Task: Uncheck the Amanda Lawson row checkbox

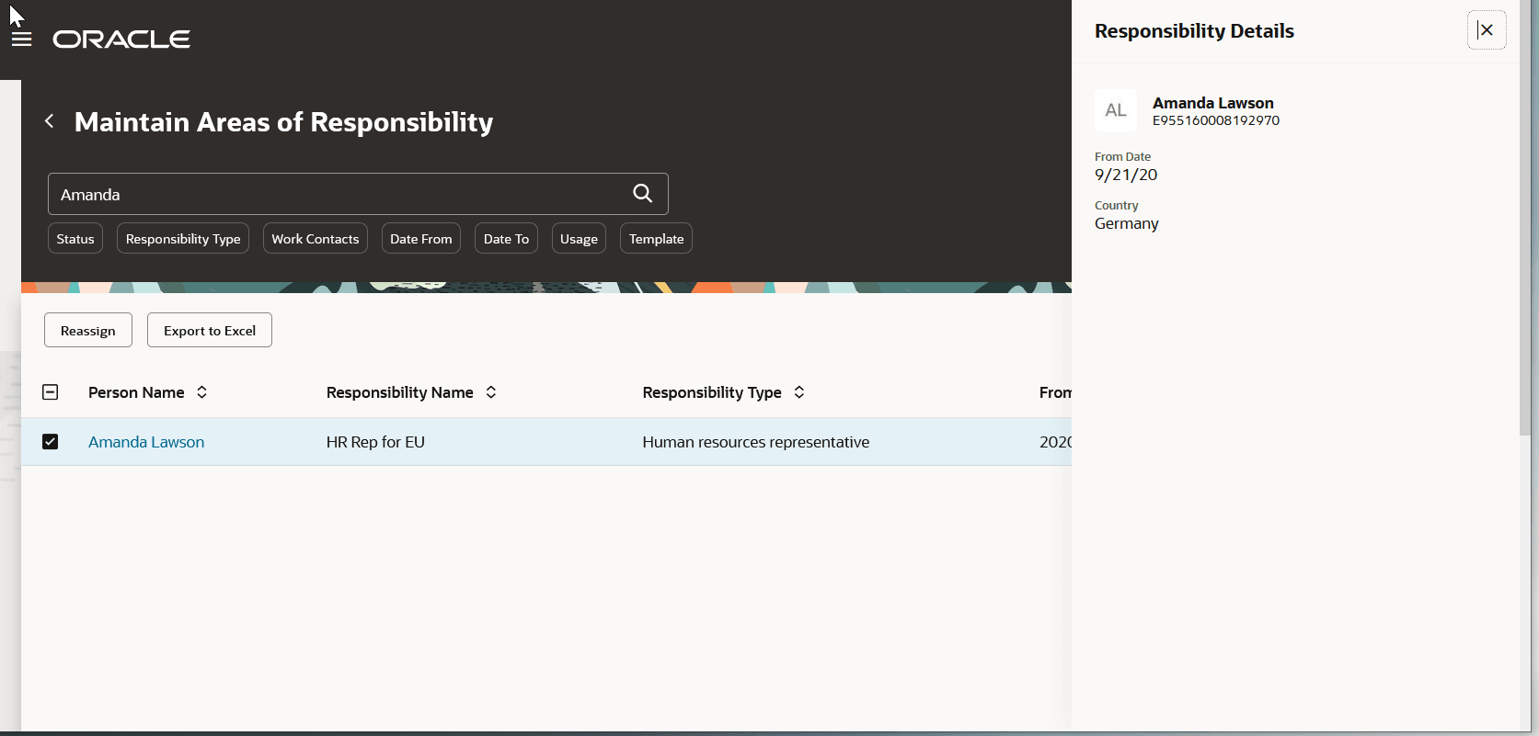Action: pos(51,442)
